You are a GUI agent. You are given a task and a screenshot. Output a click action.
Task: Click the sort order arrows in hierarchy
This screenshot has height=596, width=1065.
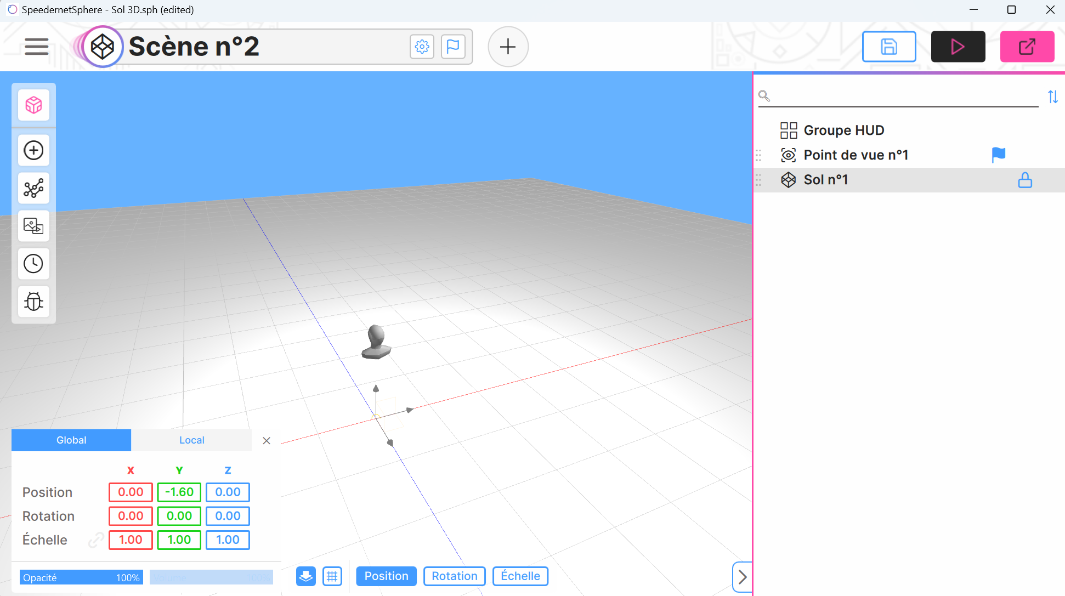pyautogui.click(x=1052, y=97)
